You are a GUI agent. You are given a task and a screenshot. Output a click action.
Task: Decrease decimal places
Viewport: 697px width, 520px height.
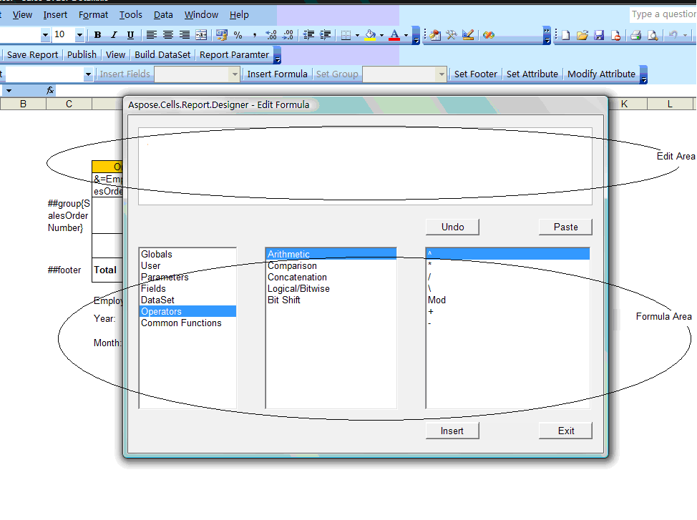point(288,35)
